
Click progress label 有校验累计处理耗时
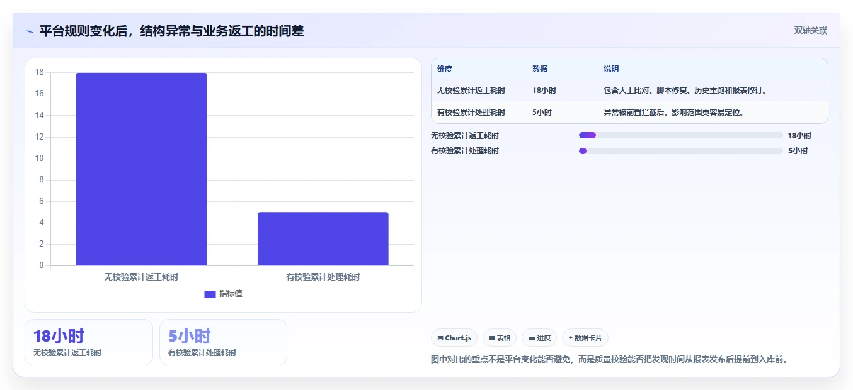[465, 151]
